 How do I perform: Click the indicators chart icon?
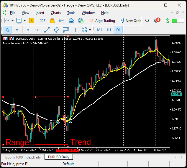19,21
